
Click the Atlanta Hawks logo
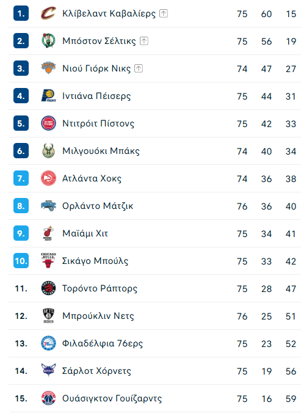coord(48,178)
